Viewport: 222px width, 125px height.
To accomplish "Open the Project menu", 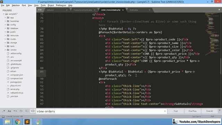I will (51, 6).
